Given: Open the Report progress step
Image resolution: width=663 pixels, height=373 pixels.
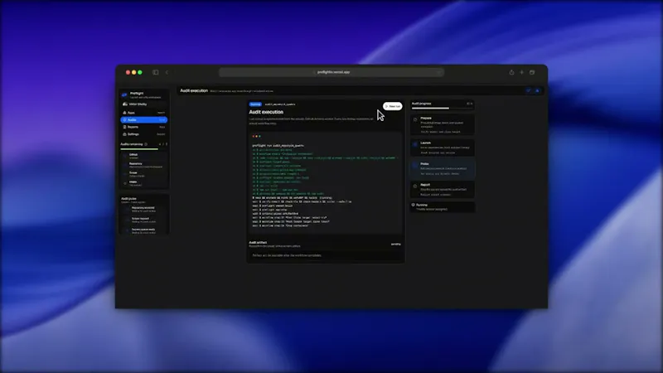Looking at the screenshot, I should (x=443, y=190).
